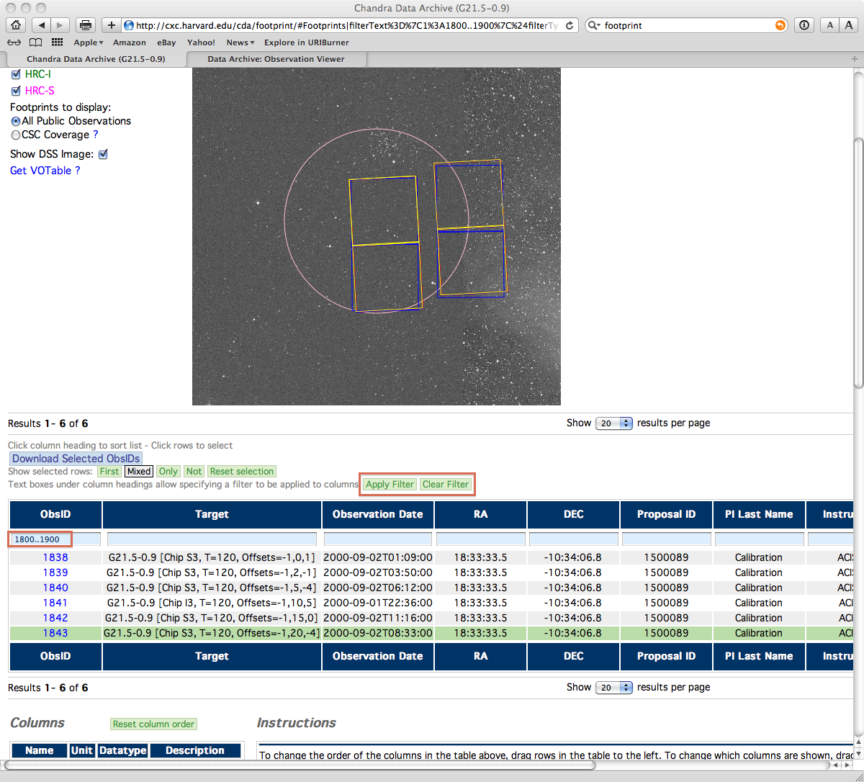This screenshot has height=782, width=864.
Task: Select the CSC Coverage radio button
Action: [x=16, y=135]
